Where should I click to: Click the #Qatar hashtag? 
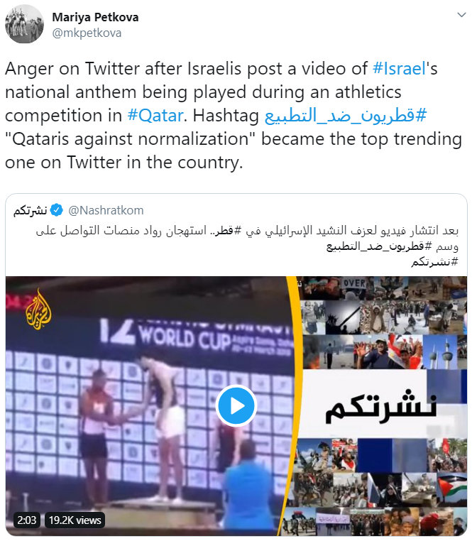pyautogui.click(x=155, y=115)
